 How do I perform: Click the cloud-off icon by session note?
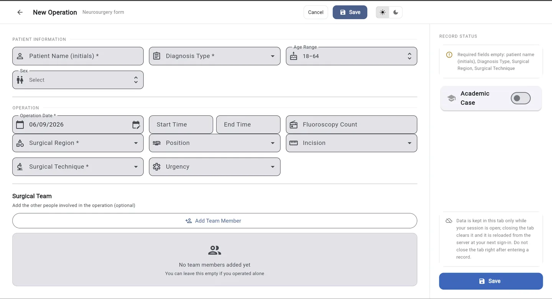tap(449, 221)
